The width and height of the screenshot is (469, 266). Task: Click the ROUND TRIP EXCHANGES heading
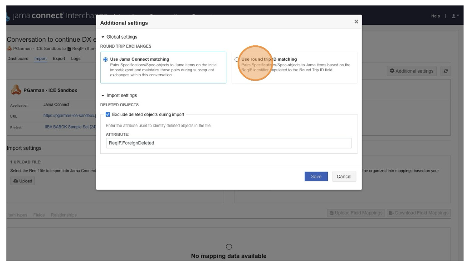click(x=126, y=46)
